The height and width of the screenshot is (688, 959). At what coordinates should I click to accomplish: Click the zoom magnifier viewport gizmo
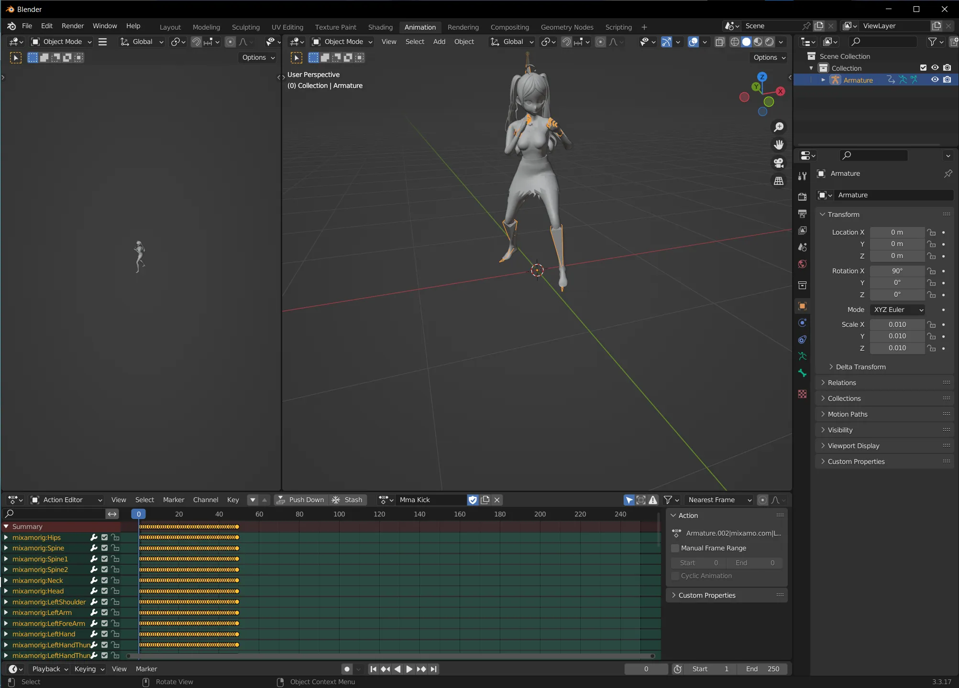point(779,127)
